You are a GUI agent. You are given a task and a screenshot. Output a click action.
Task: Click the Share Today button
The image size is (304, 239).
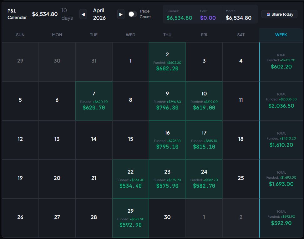[279, 14]
